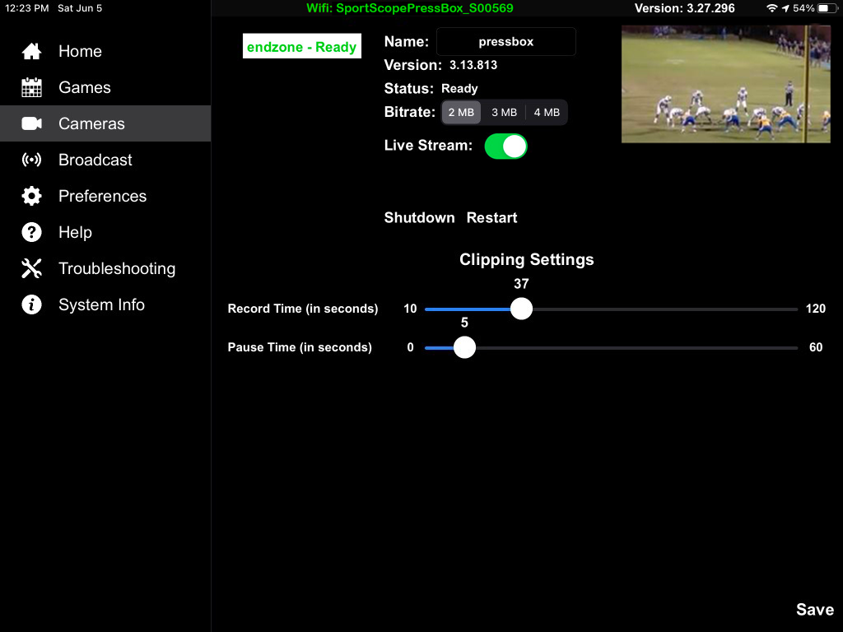Tap the battery indicator icon
The width and height of the screenshot is (843, 632).
tap(827, 8)
